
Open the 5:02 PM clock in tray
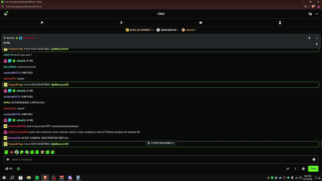[308, 178]
